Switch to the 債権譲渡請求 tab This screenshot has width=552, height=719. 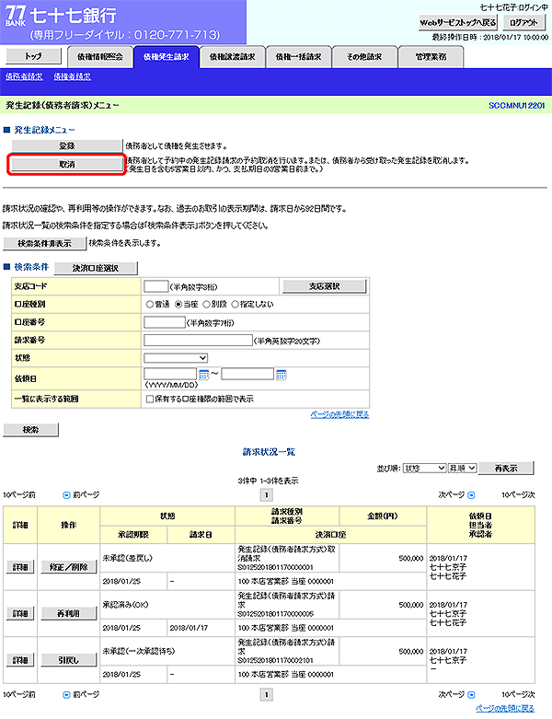point(232,57)
